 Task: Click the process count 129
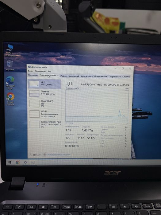tap(68, 138)
